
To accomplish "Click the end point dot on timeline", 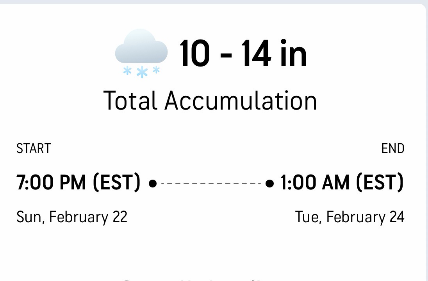I will click(x=269, y=183).
